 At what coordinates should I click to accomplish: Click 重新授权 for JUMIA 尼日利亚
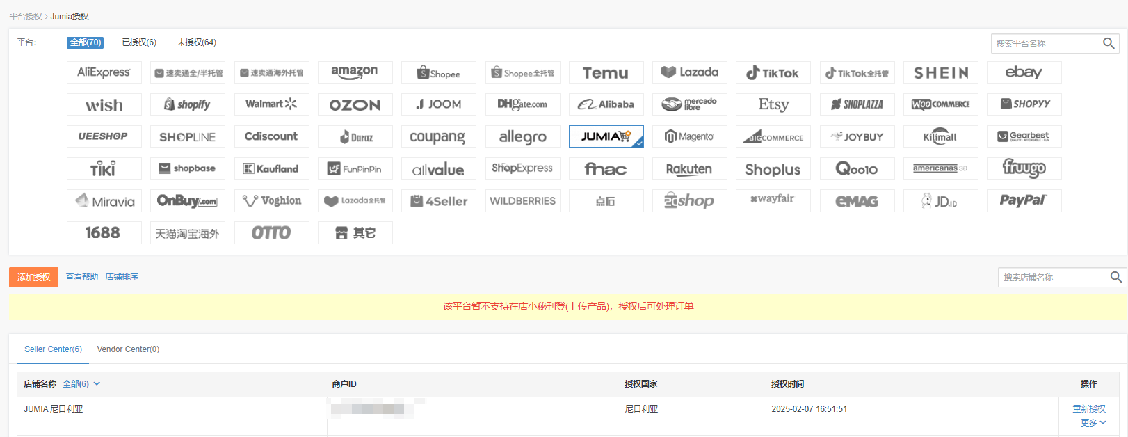(x=1089, y=409)
